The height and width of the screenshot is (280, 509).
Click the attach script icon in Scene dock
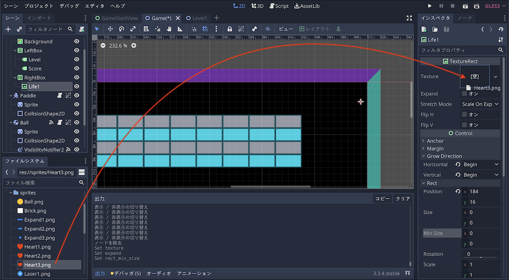coord(82,29)
